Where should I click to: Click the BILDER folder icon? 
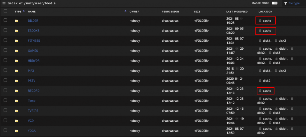[x=17, y=21]
